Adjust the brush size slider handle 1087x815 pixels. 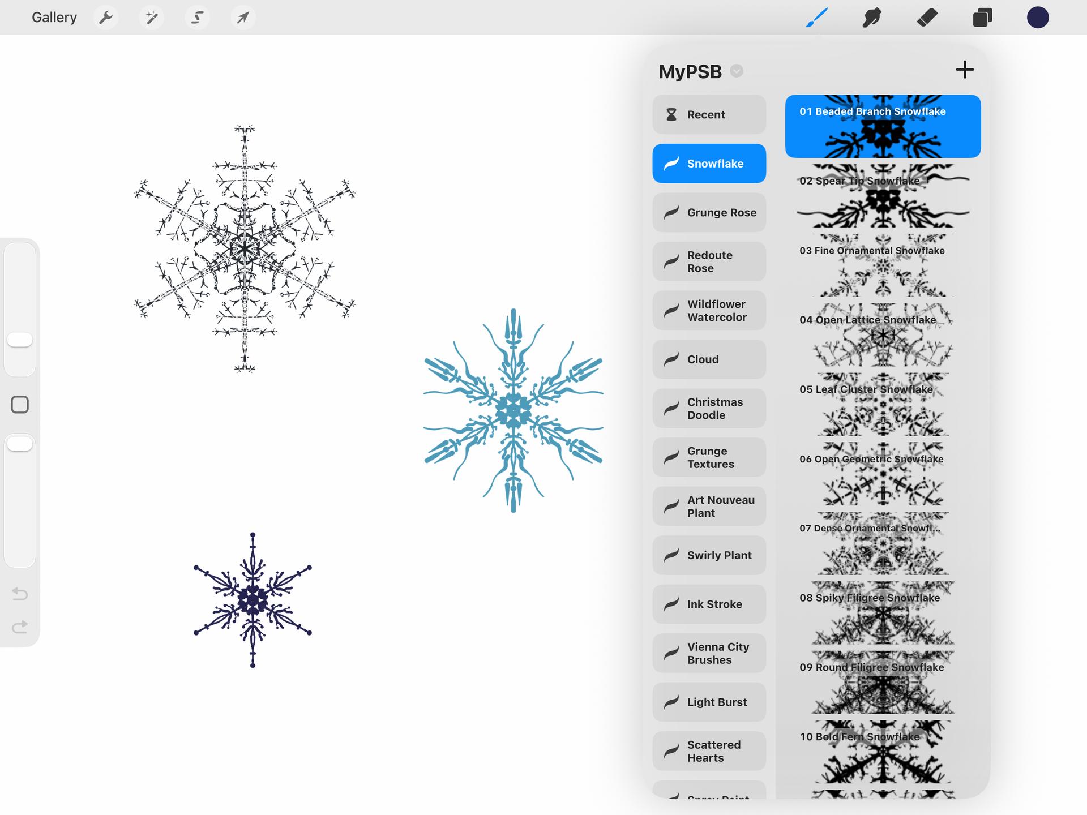(x=20, y=340)
